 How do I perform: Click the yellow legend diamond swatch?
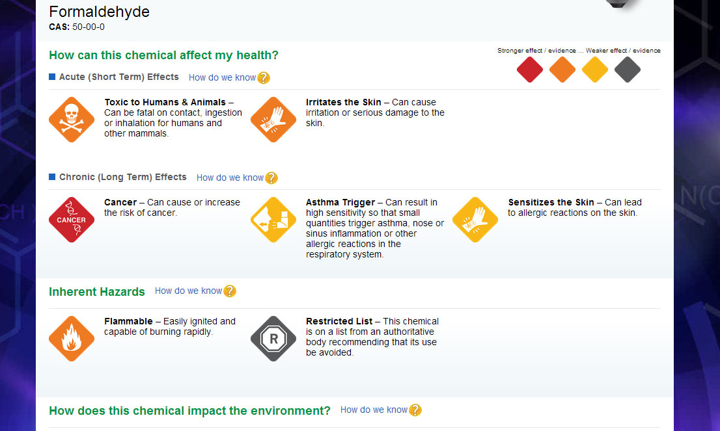tap(595, 70)
